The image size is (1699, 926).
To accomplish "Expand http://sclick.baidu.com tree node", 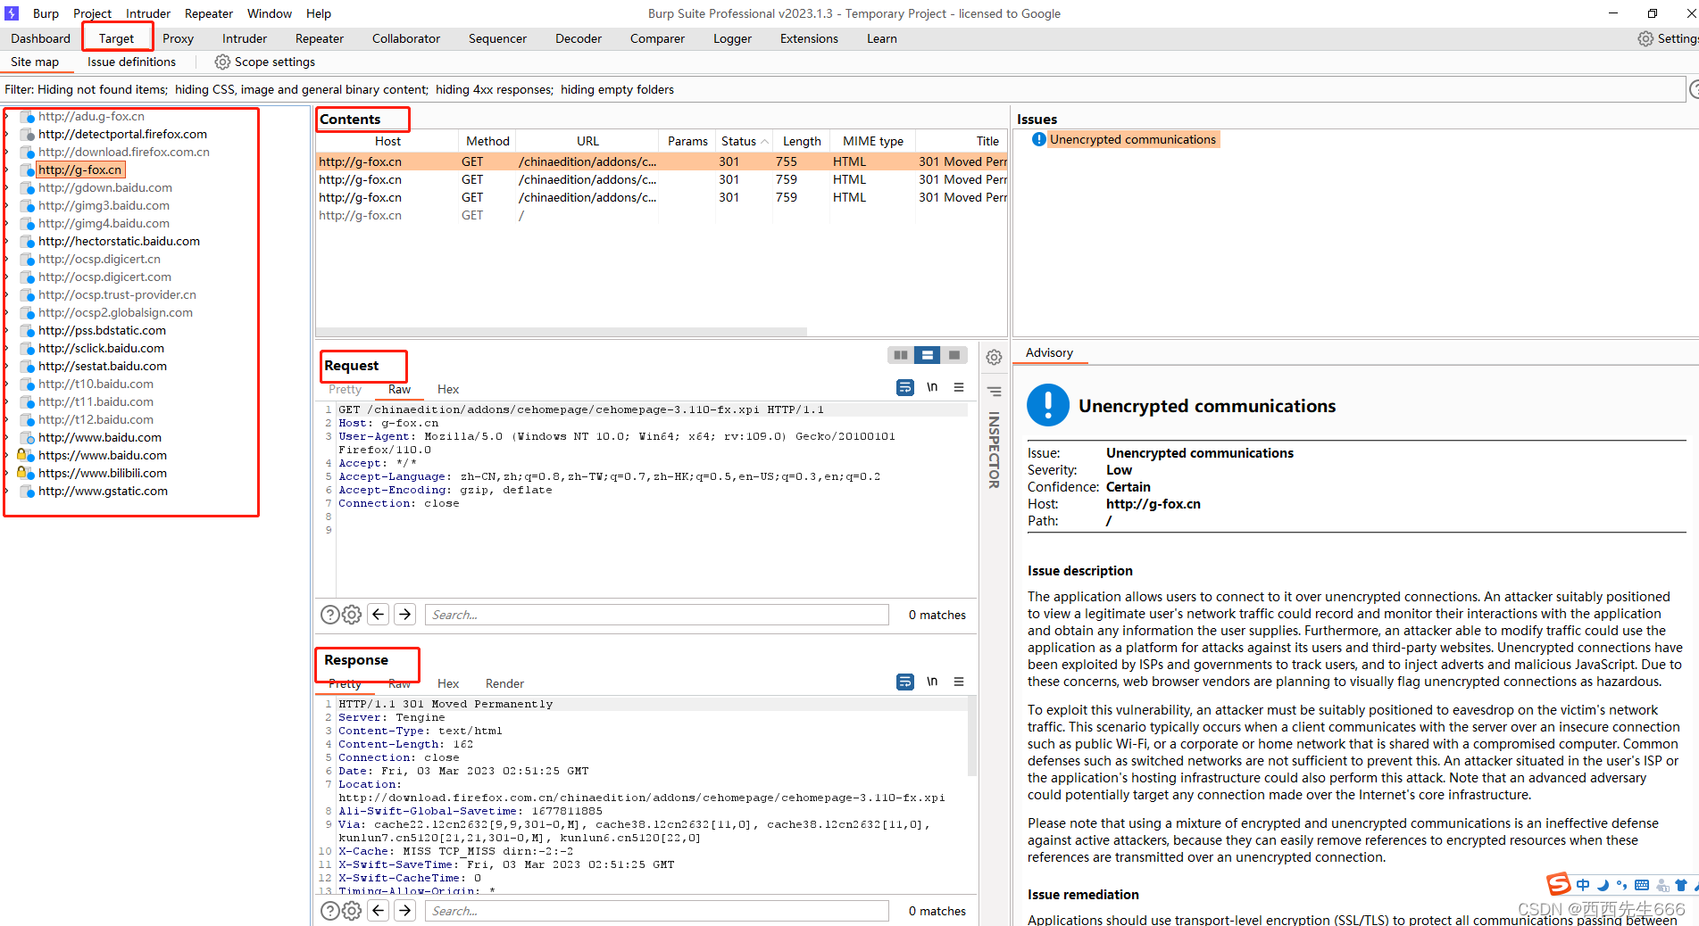I will tap(7, 349).
